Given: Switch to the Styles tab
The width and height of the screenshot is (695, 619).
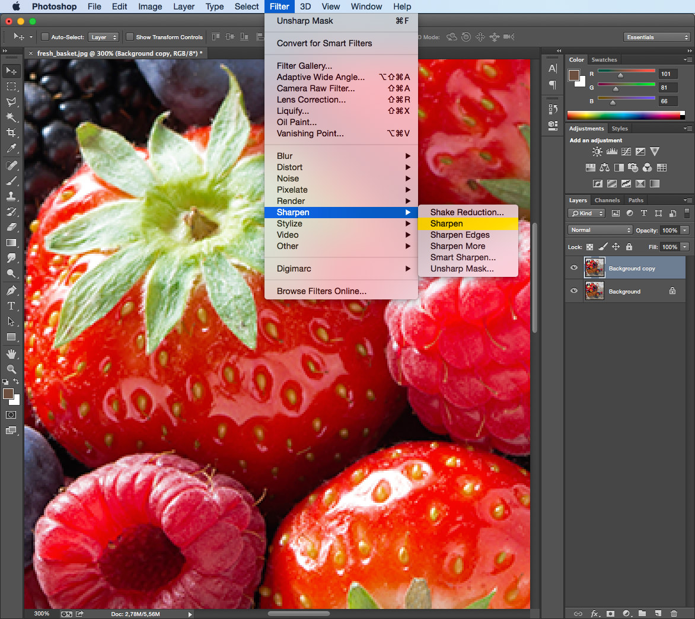Looking at the screenshot, I should (x=619, y=129).
